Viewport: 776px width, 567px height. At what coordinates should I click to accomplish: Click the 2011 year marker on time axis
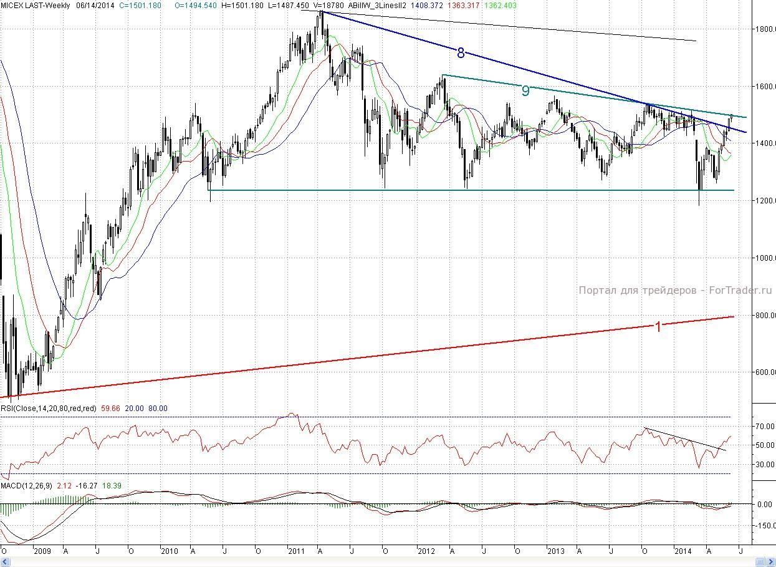click(x=297, y=551)
